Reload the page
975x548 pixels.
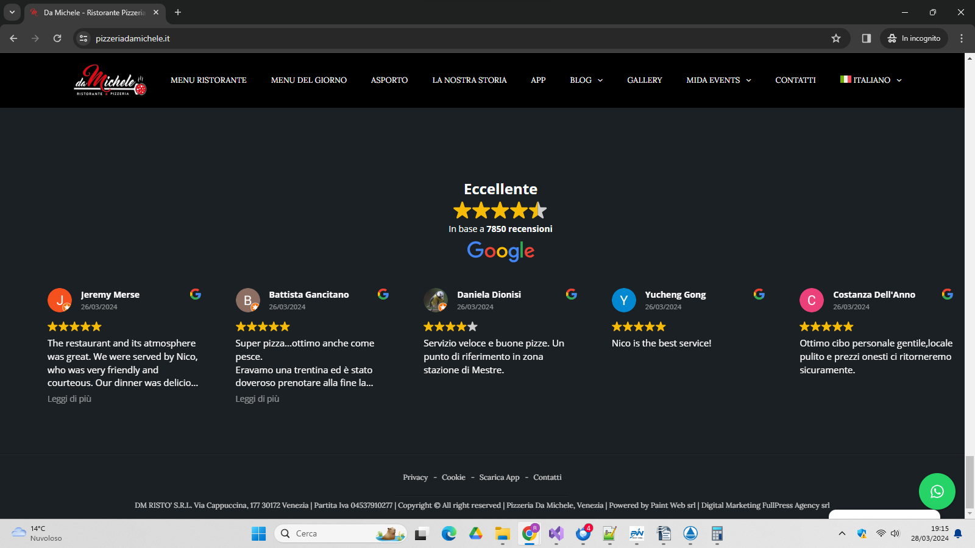pyautogui.click(x=57, y=38)
